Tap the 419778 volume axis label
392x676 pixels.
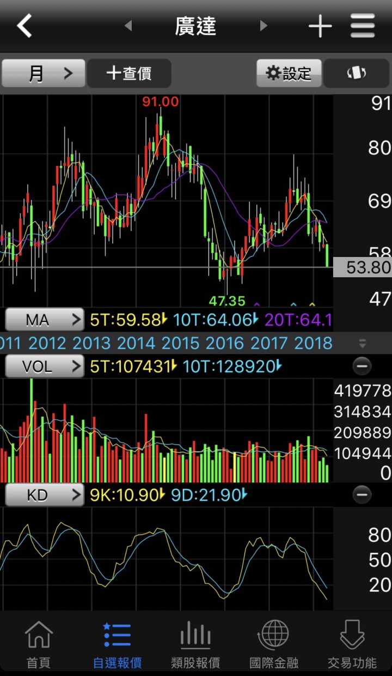[x=363, y=391]
